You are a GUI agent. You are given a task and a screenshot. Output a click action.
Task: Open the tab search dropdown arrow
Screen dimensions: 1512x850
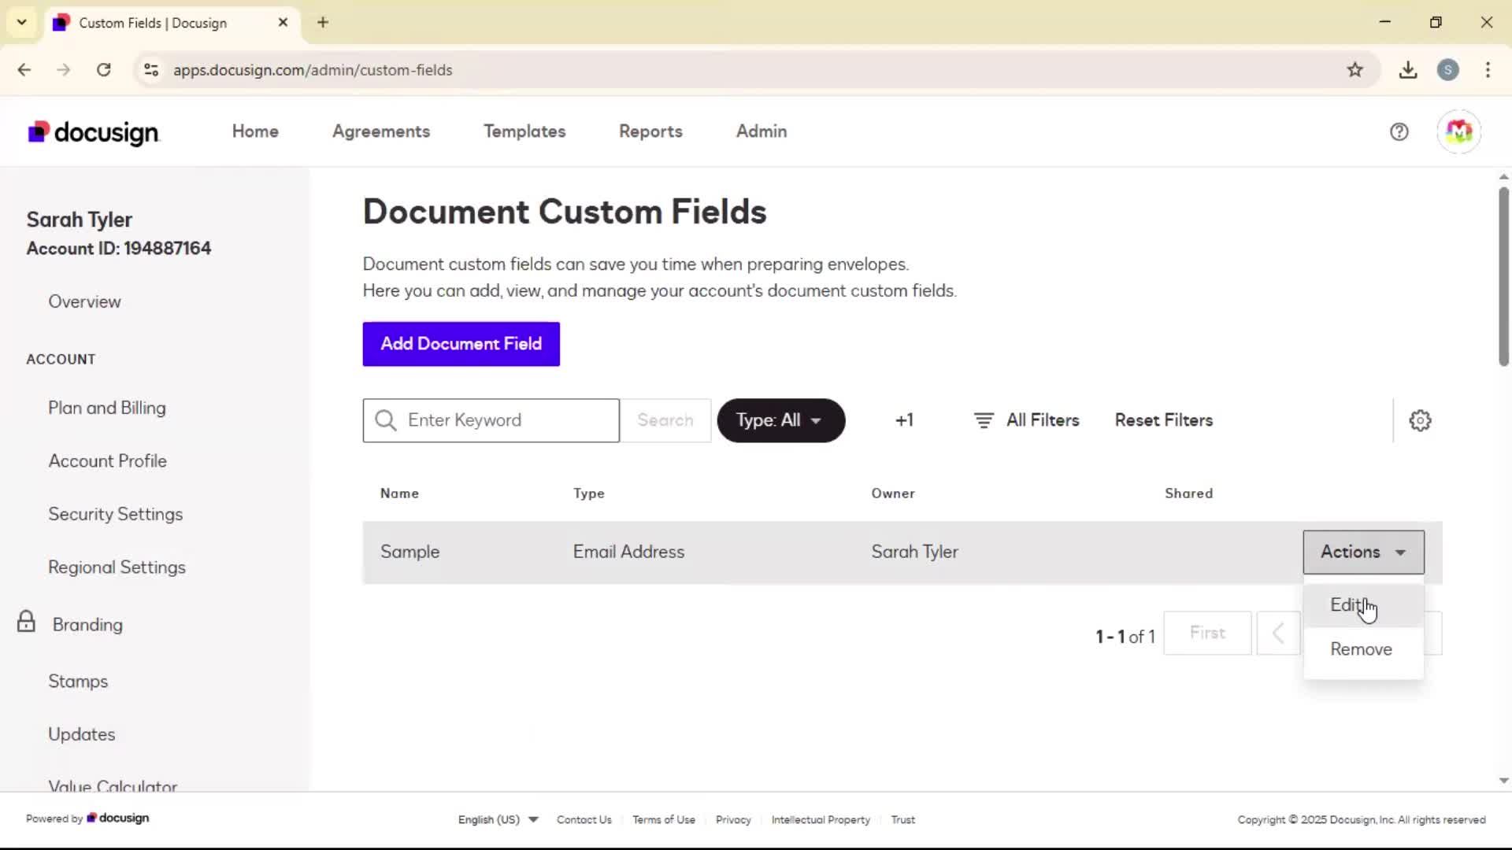[x=22, y=22]
